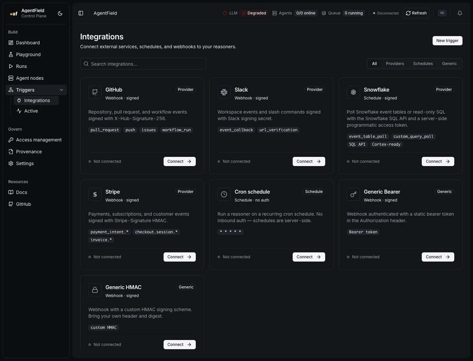Click the 0/0 online agents badge
The image size is (473, 361).
tap(306, 13)
